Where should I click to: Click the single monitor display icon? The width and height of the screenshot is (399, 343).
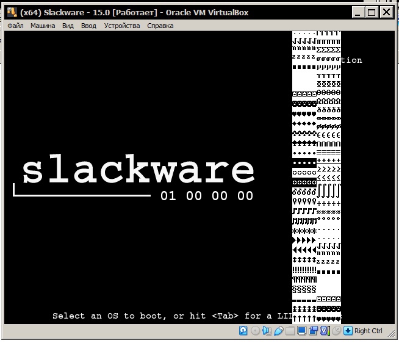coord(301,331)
